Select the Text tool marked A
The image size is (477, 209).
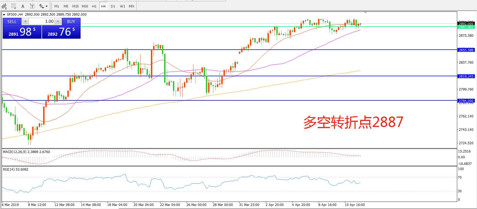(23, 6)
